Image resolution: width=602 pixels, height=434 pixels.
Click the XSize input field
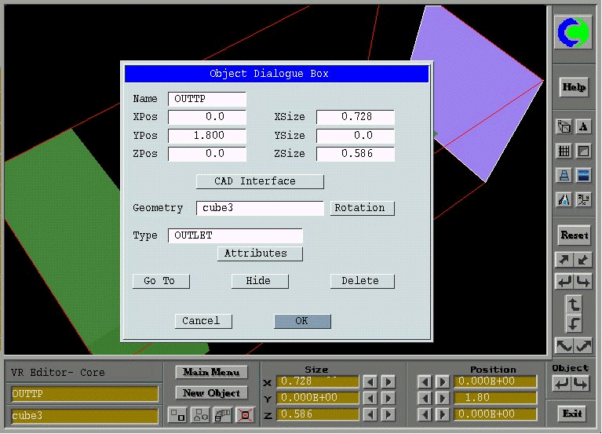tap(356, 117)
